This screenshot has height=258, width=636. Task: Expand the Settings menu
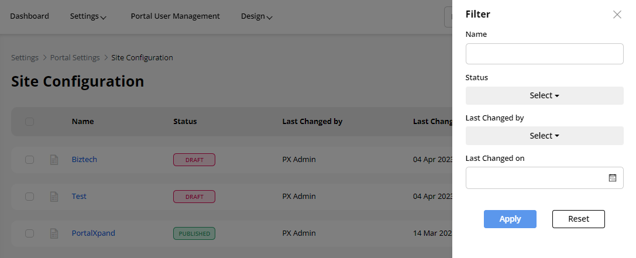click(88, 16)
